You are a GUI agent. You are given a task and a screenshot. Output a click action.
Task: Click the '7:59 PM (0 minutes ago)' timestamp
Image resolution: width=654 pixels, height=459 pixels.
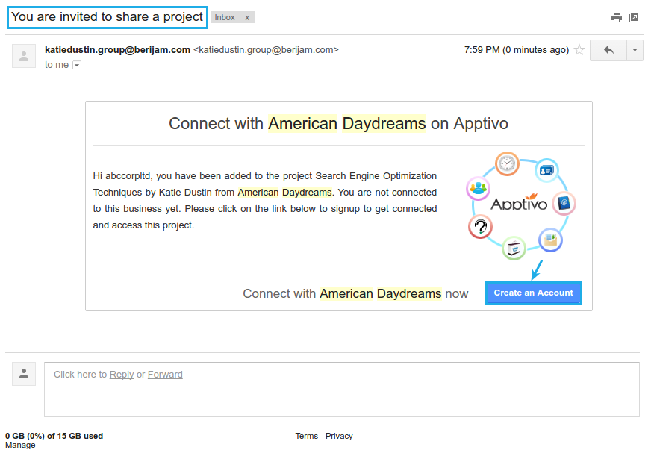[517, 50]
